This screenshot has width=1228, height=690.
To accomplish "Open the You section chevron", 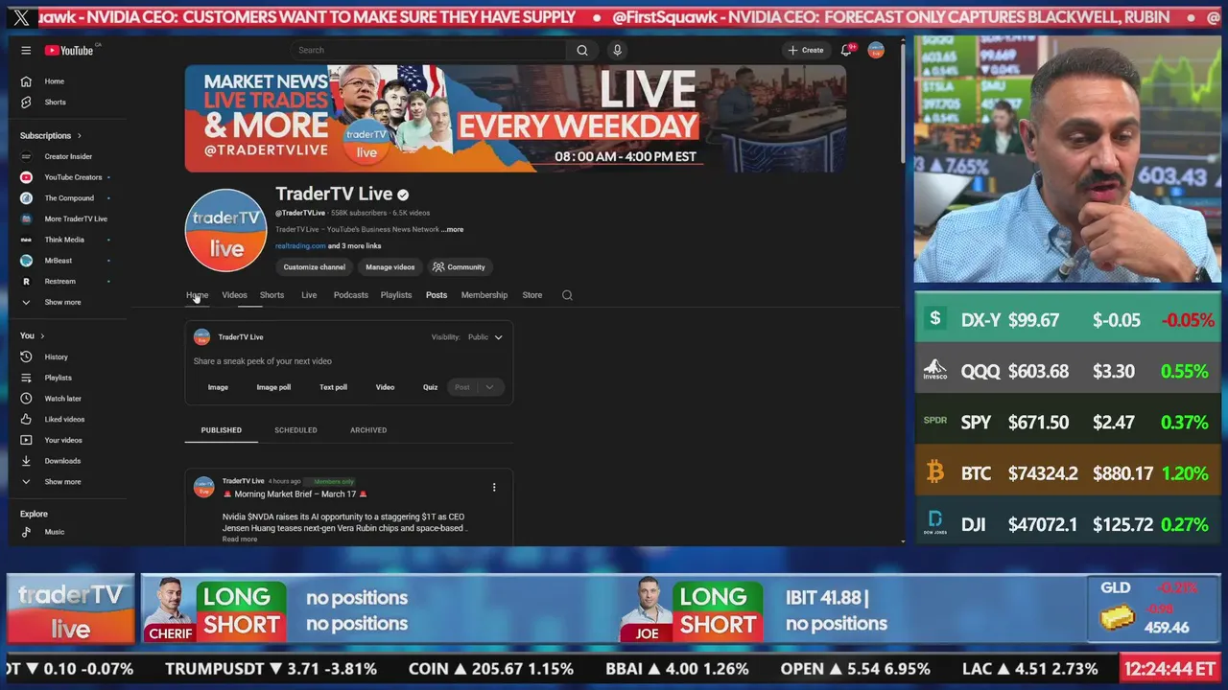I will 42,335.
